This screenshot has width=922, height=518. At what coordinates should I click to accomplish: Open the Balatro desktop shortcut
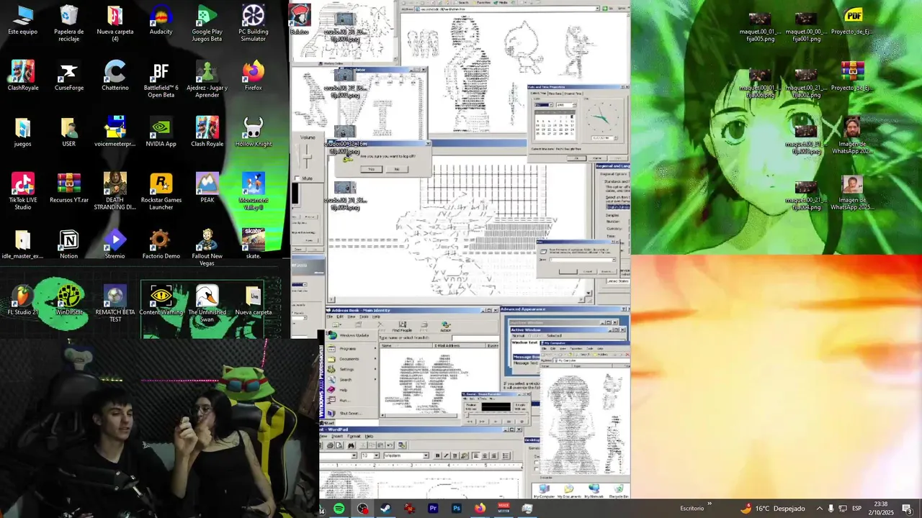pyautogui.click(x=300, y=19)
